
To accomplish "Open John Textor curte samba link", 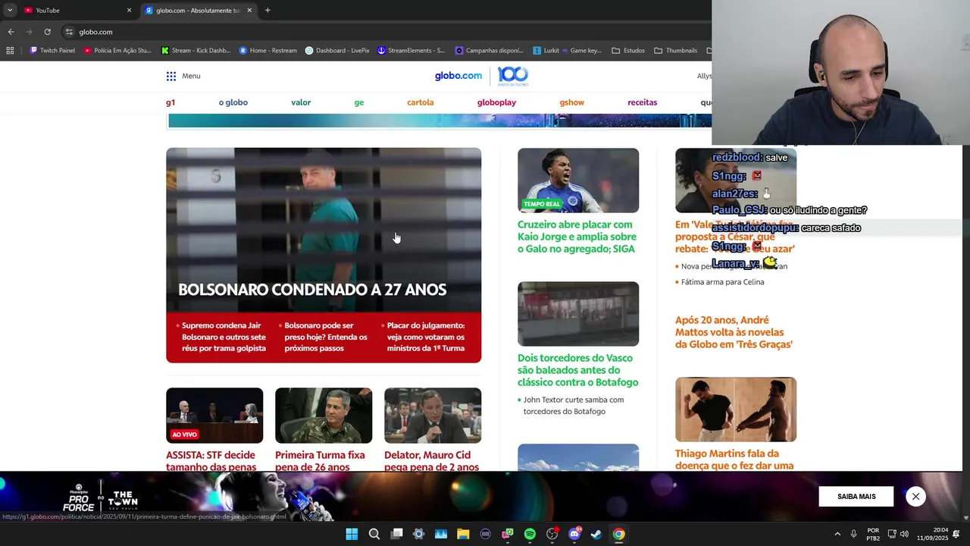I will tap(574, 406).
